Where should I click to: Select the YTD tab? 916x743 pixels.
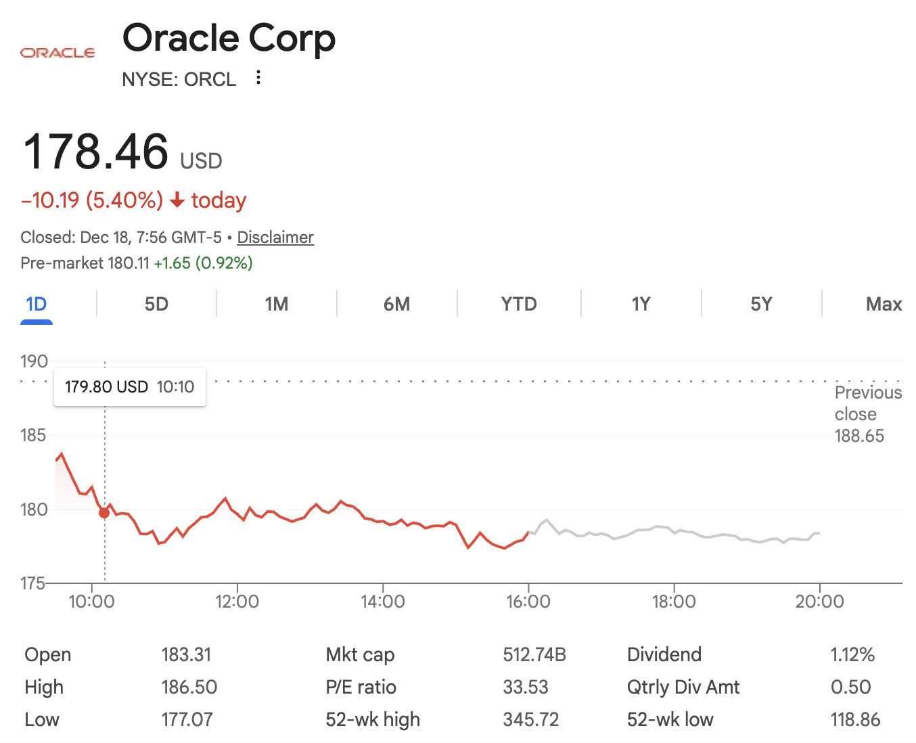[519, 305]
